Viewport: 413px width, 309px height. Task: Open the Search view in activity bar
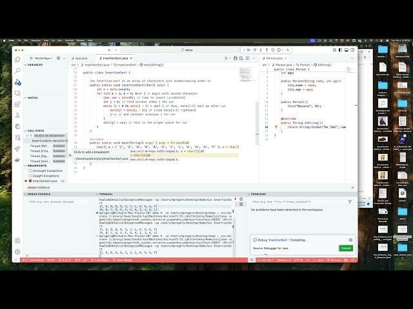click(17, 70)
